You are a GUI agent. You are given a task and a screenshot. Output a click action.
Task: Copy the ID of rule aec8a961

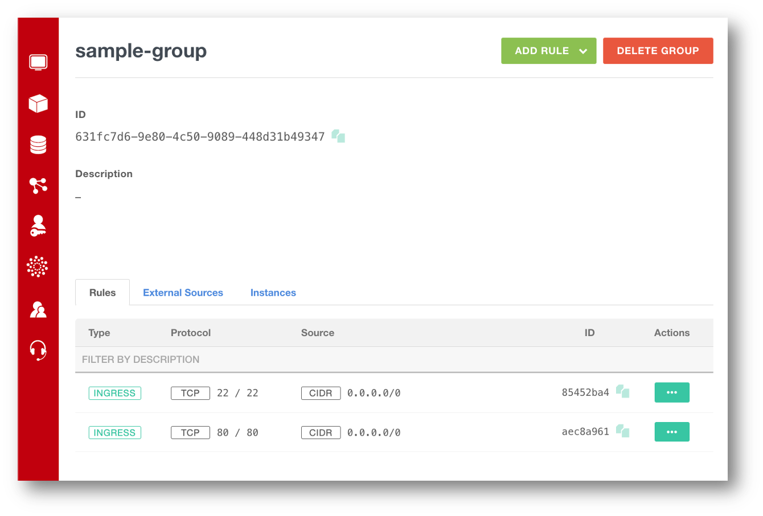[623, 431]
